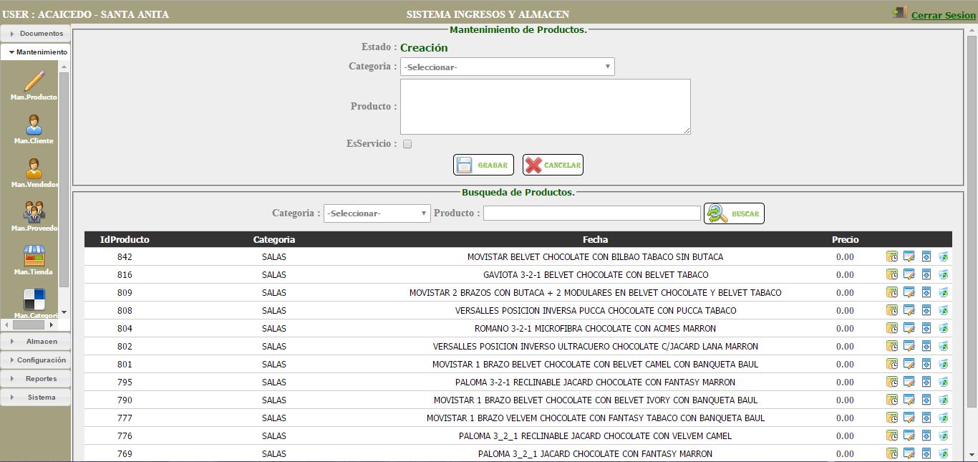Click the blue download arrow icon for product 808

[x=926, y=310]
